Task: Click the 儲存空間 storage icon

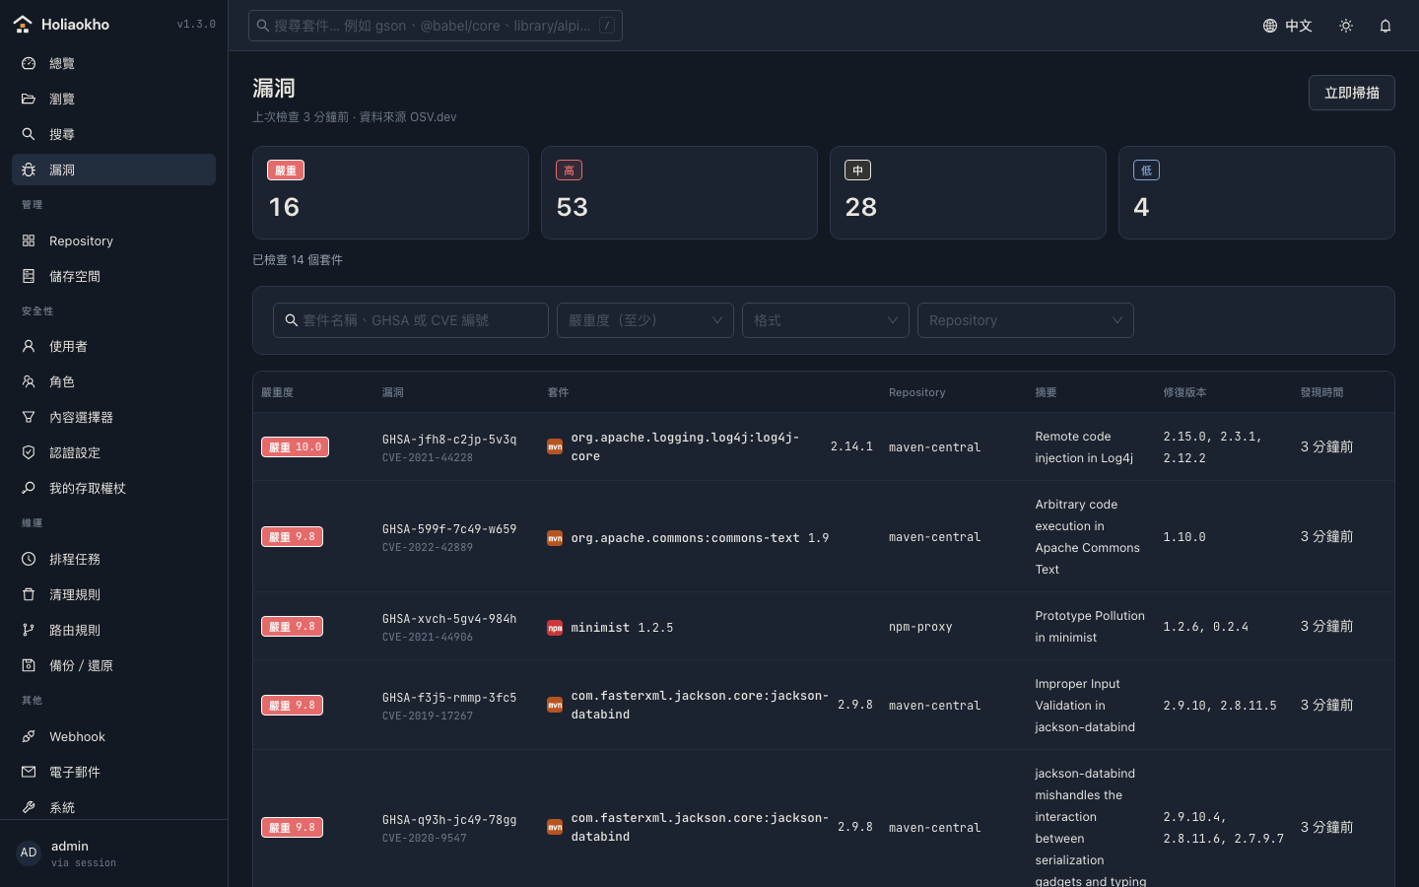Action: (29, 276)
